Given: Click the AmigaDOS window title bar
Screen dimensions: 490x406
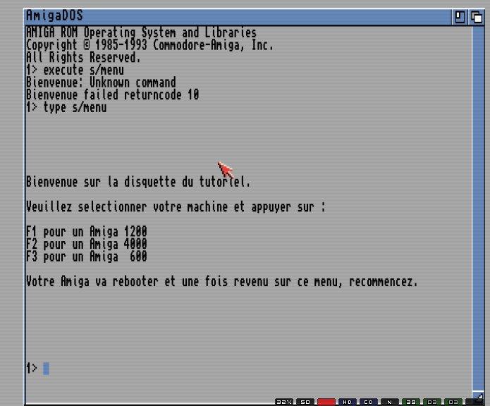Looking at the screenshot, I should (x=238, y=16).
